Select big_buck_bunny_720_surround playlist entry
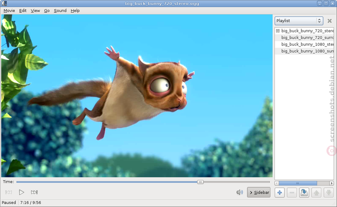 click(x=304, y=38)
